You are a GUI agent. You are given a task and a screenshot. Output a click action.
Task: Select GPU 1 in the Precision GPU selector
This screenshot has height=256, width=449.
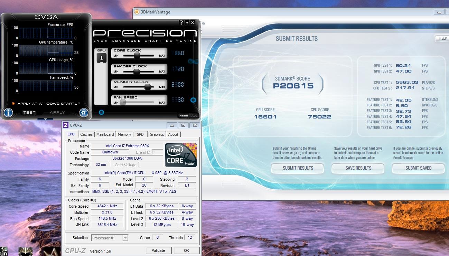coord(101,58)
